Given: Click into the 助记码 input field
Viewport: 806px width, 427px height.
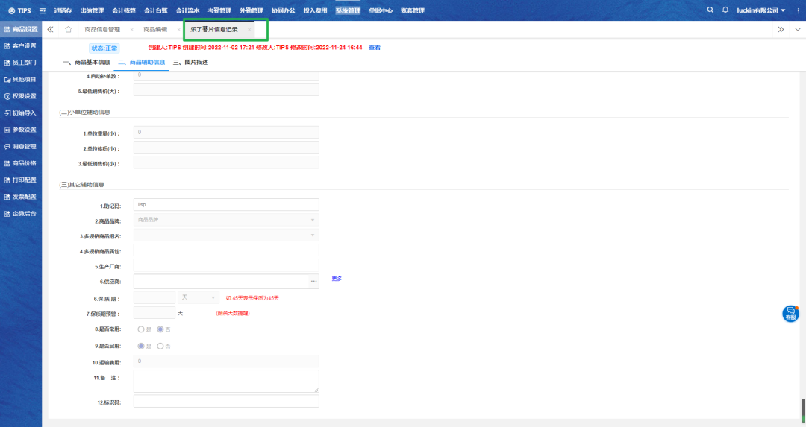Looking at the screenshot, I should click(225, 204).
